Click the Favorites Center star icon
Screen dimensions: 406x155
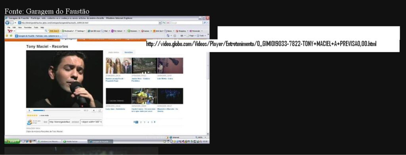click(x=7, y=36)
